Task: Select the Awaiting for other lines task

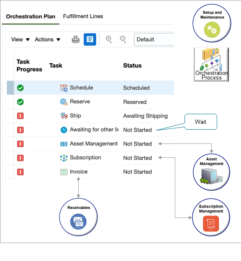Action: [94, 130]
